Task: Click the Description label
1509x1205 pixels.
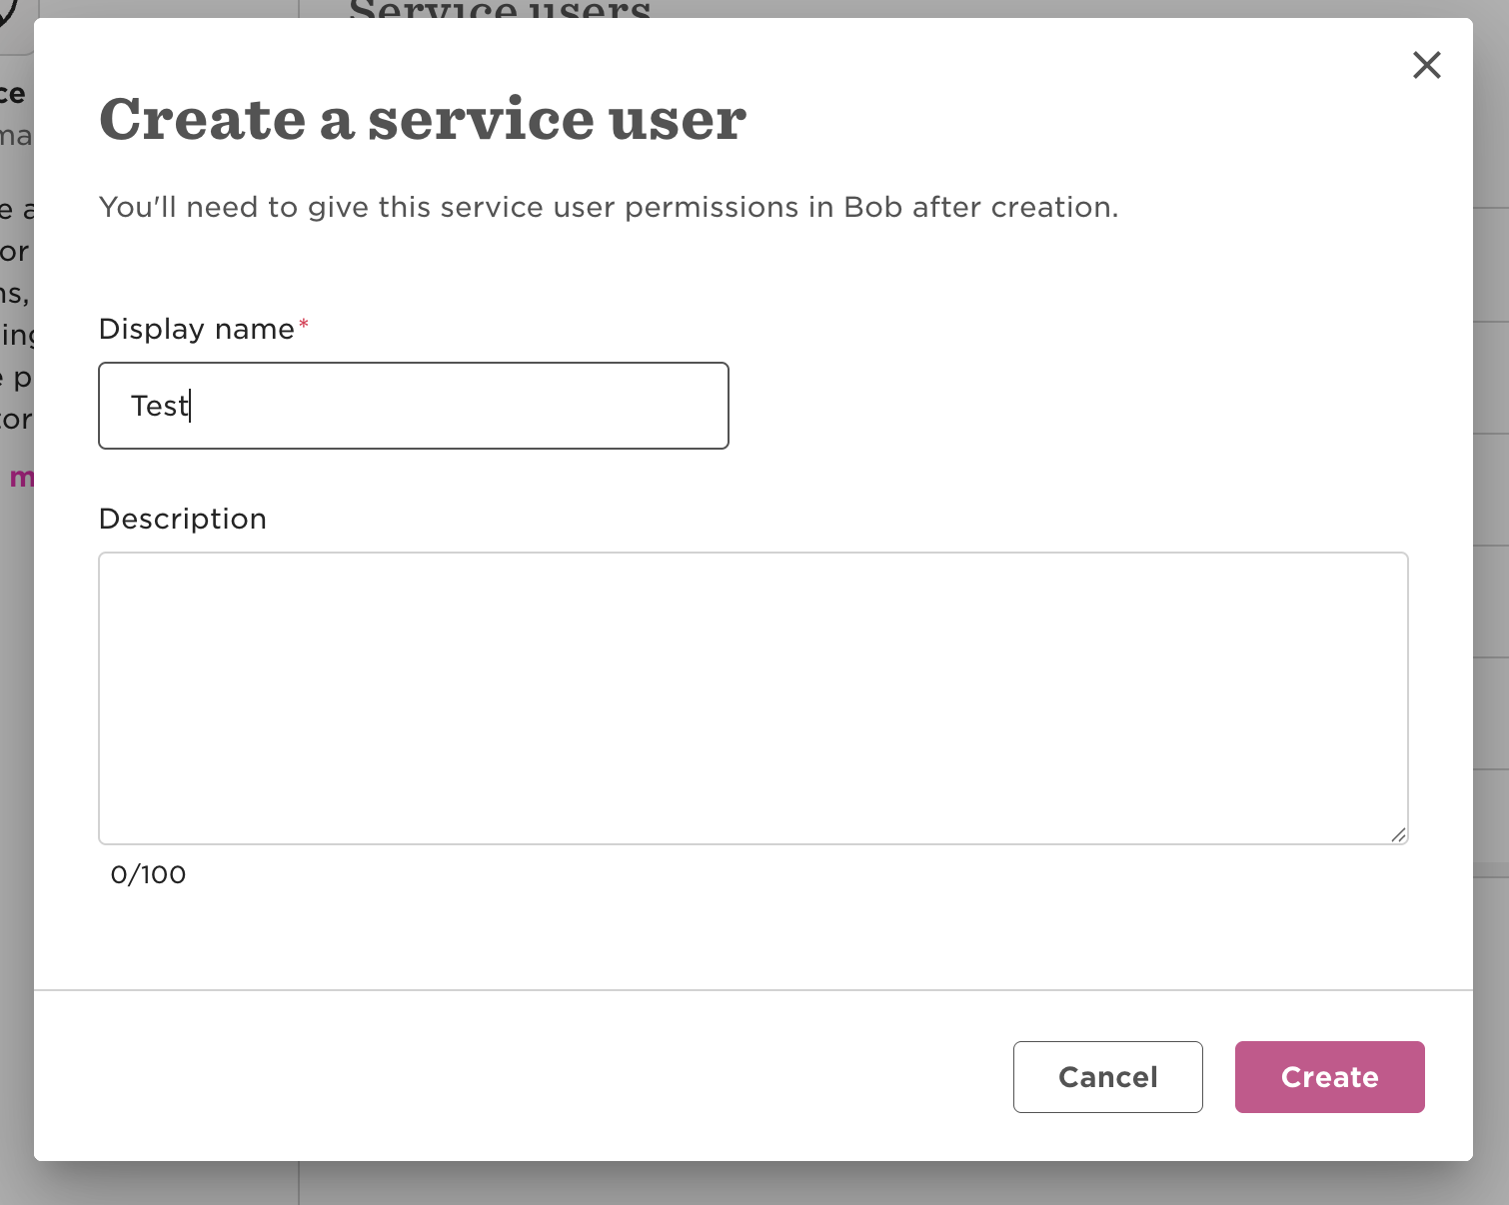Action: [183, 519]
